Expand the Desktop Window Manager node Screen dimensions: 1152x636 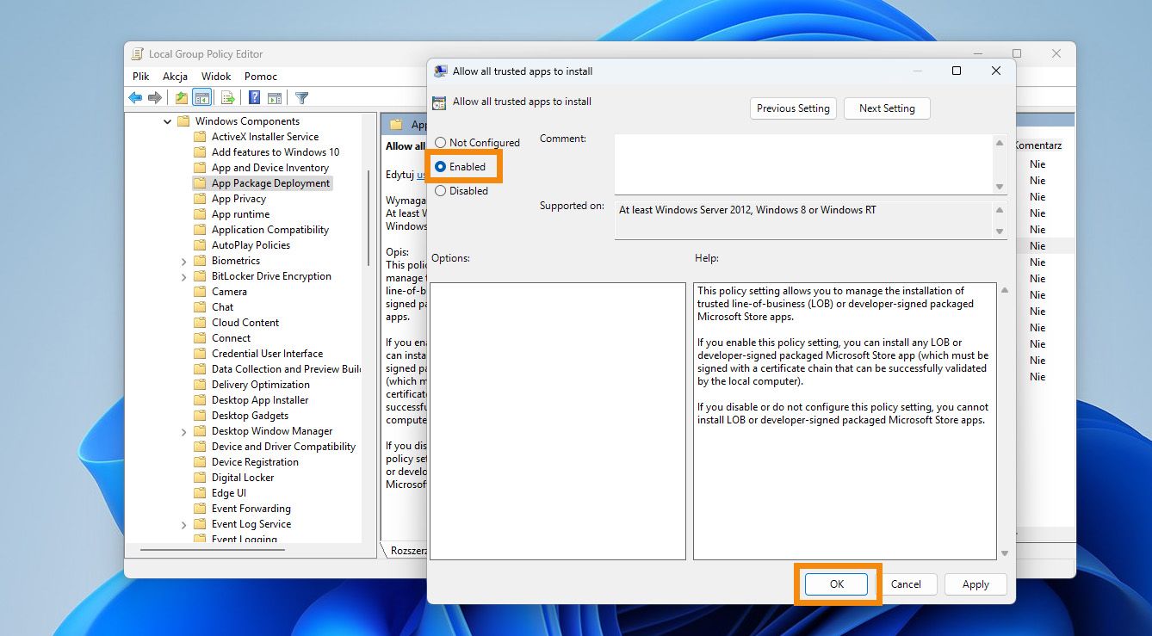click(x=183, y=432)
